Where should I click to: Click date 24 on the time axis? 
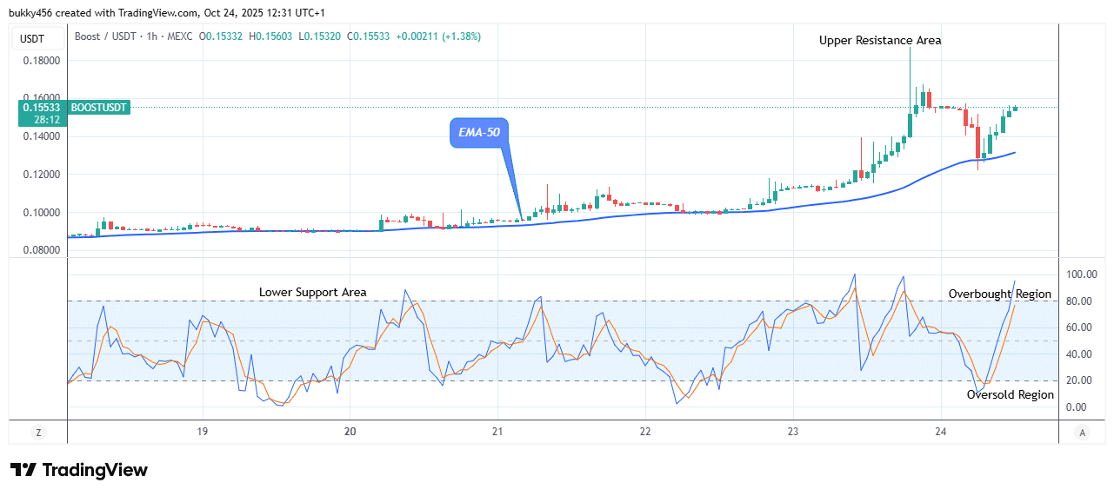(941, 432)
